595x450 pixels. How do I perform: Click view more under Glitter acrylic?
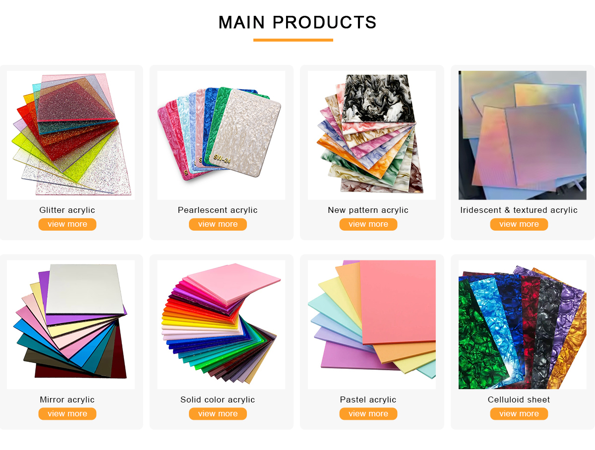pyautogui.click(x=67, y=224)
